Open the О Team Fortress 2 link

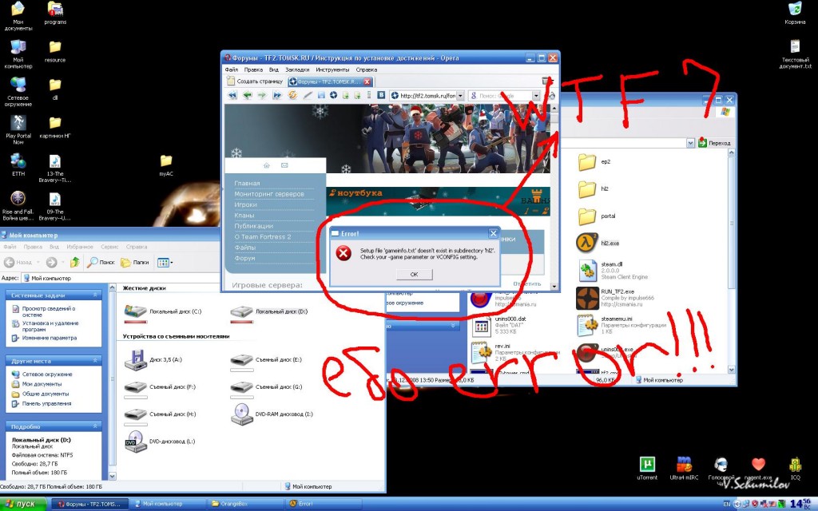262,236
